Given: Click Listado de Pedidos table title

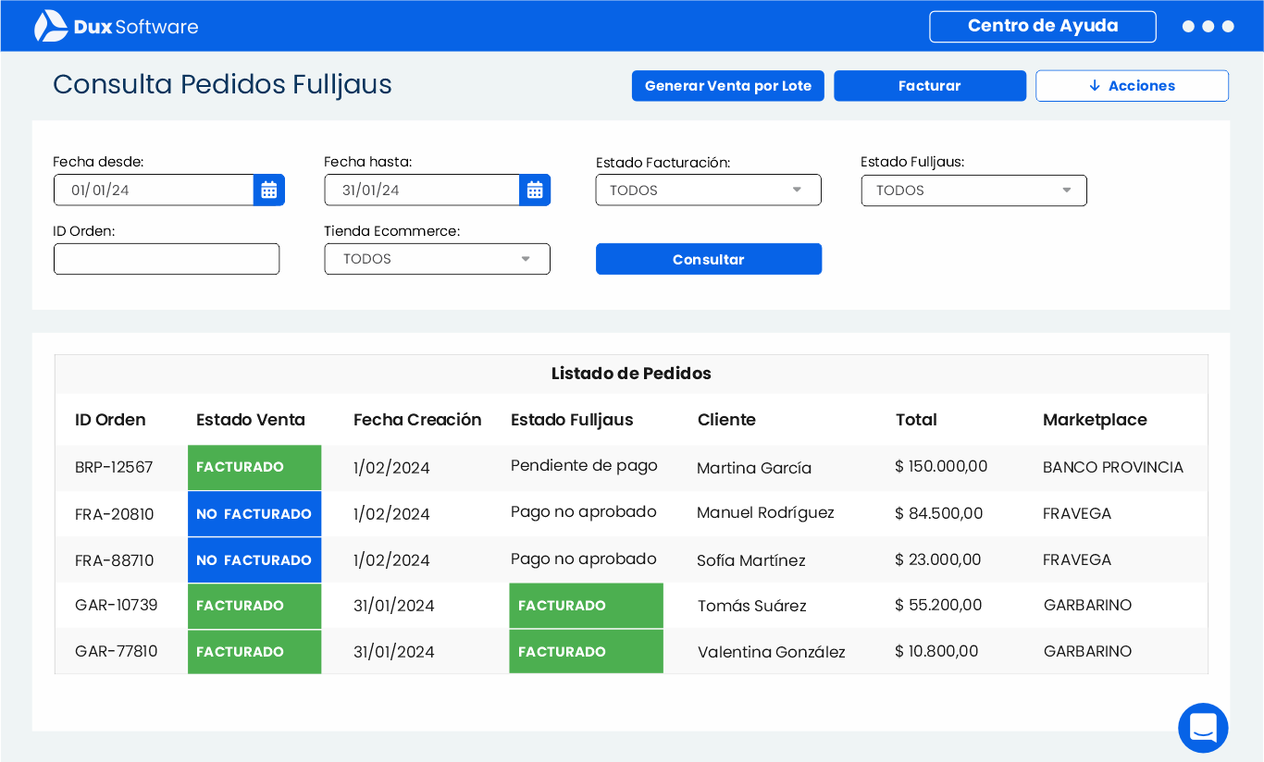Looking at the screenshot, I should click(x=631, y=374).
